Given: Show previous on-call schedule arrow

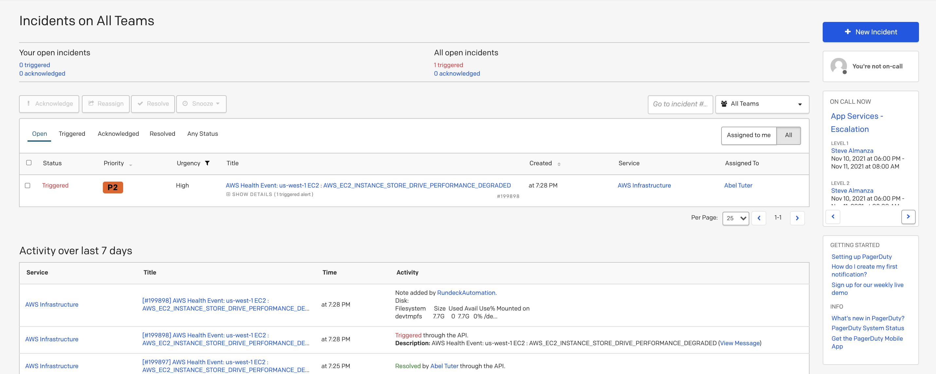Looking at the screenshot, I should pyautogui.click(x=833, y=216).
